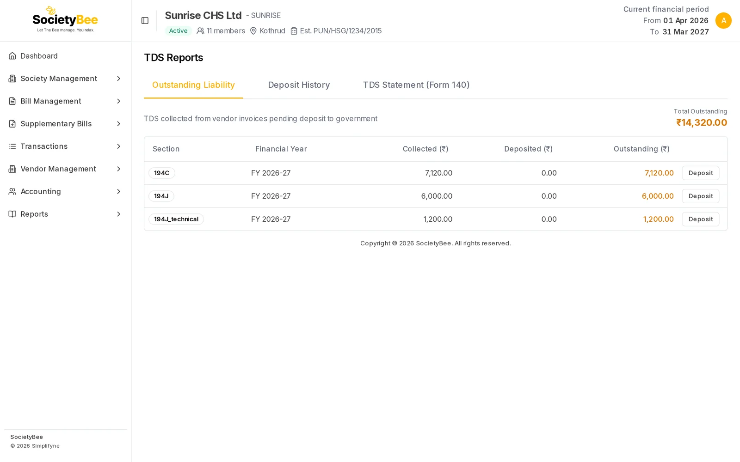Click the Reports book icon
The width and height of the screenshot is (740, 462).
pos(12,214)
